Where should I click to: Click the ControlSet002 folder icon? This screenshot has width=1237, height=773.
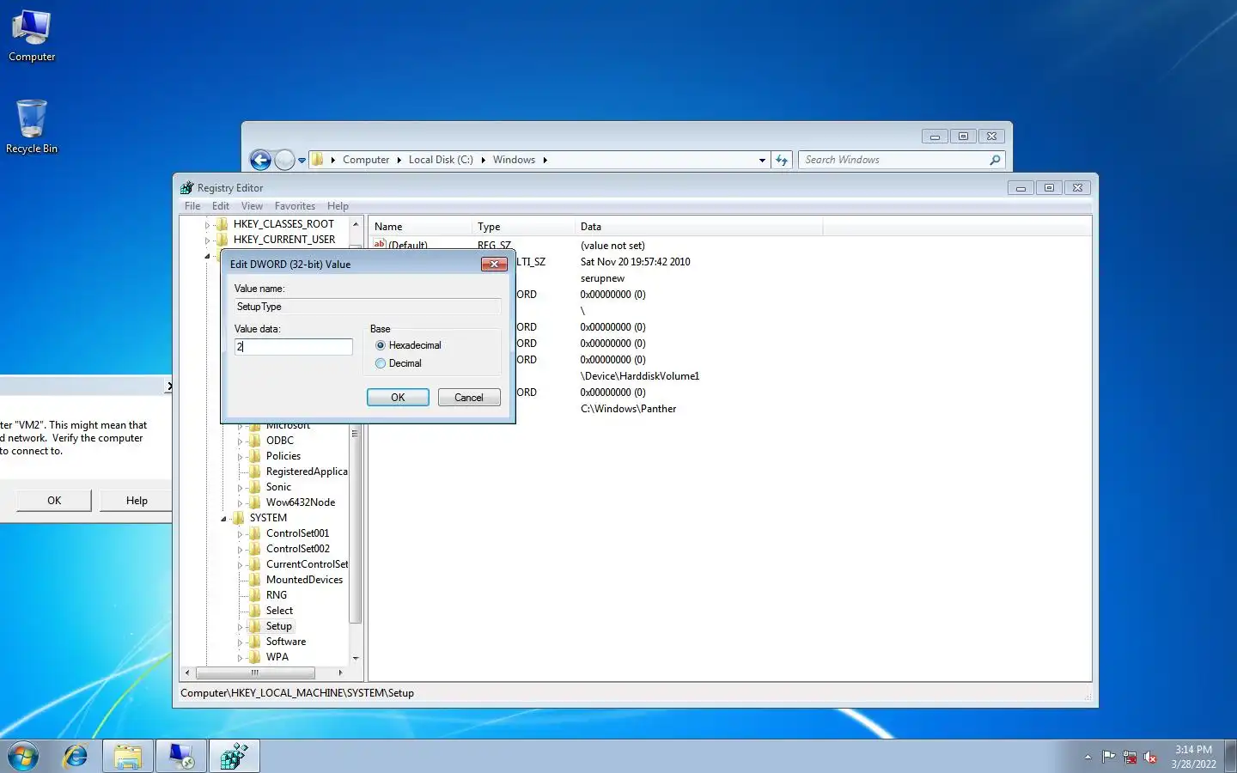pyautogui.click(x=255, y=549)
